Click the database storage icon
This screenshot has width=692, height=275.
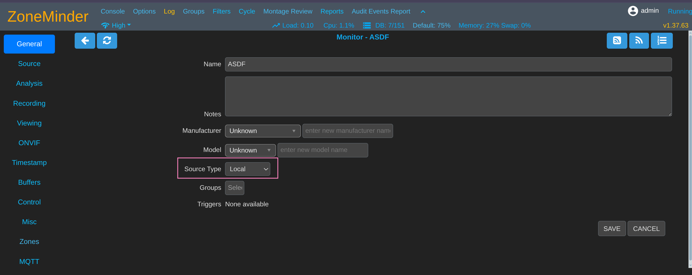[x=367, y=25]
